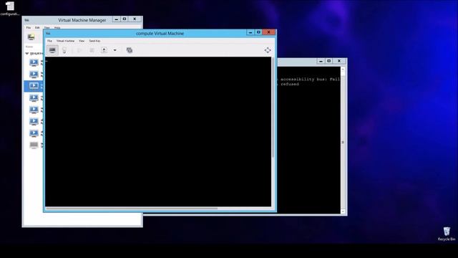Open the shutdown options dropdown arrow

(114, 50)
